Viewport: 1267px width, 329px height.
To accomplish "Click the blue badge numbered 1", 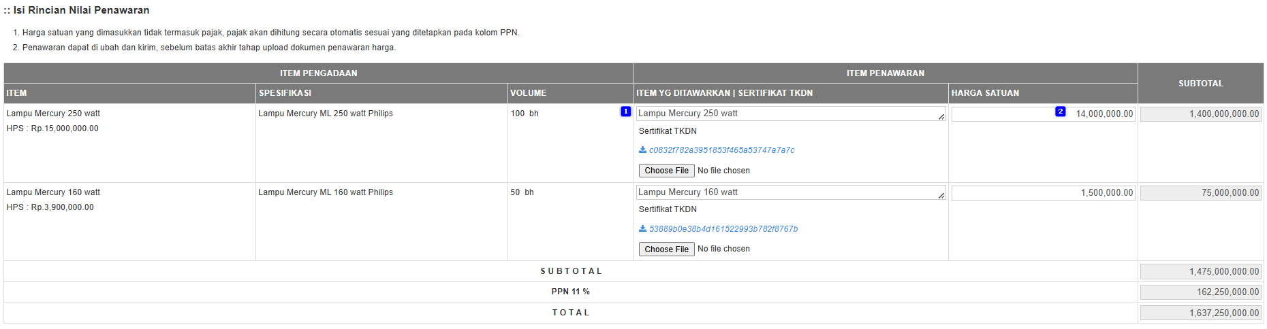I will (625, 111).
